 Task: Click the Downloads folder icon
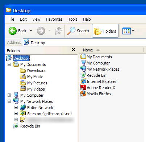point(23,71)
